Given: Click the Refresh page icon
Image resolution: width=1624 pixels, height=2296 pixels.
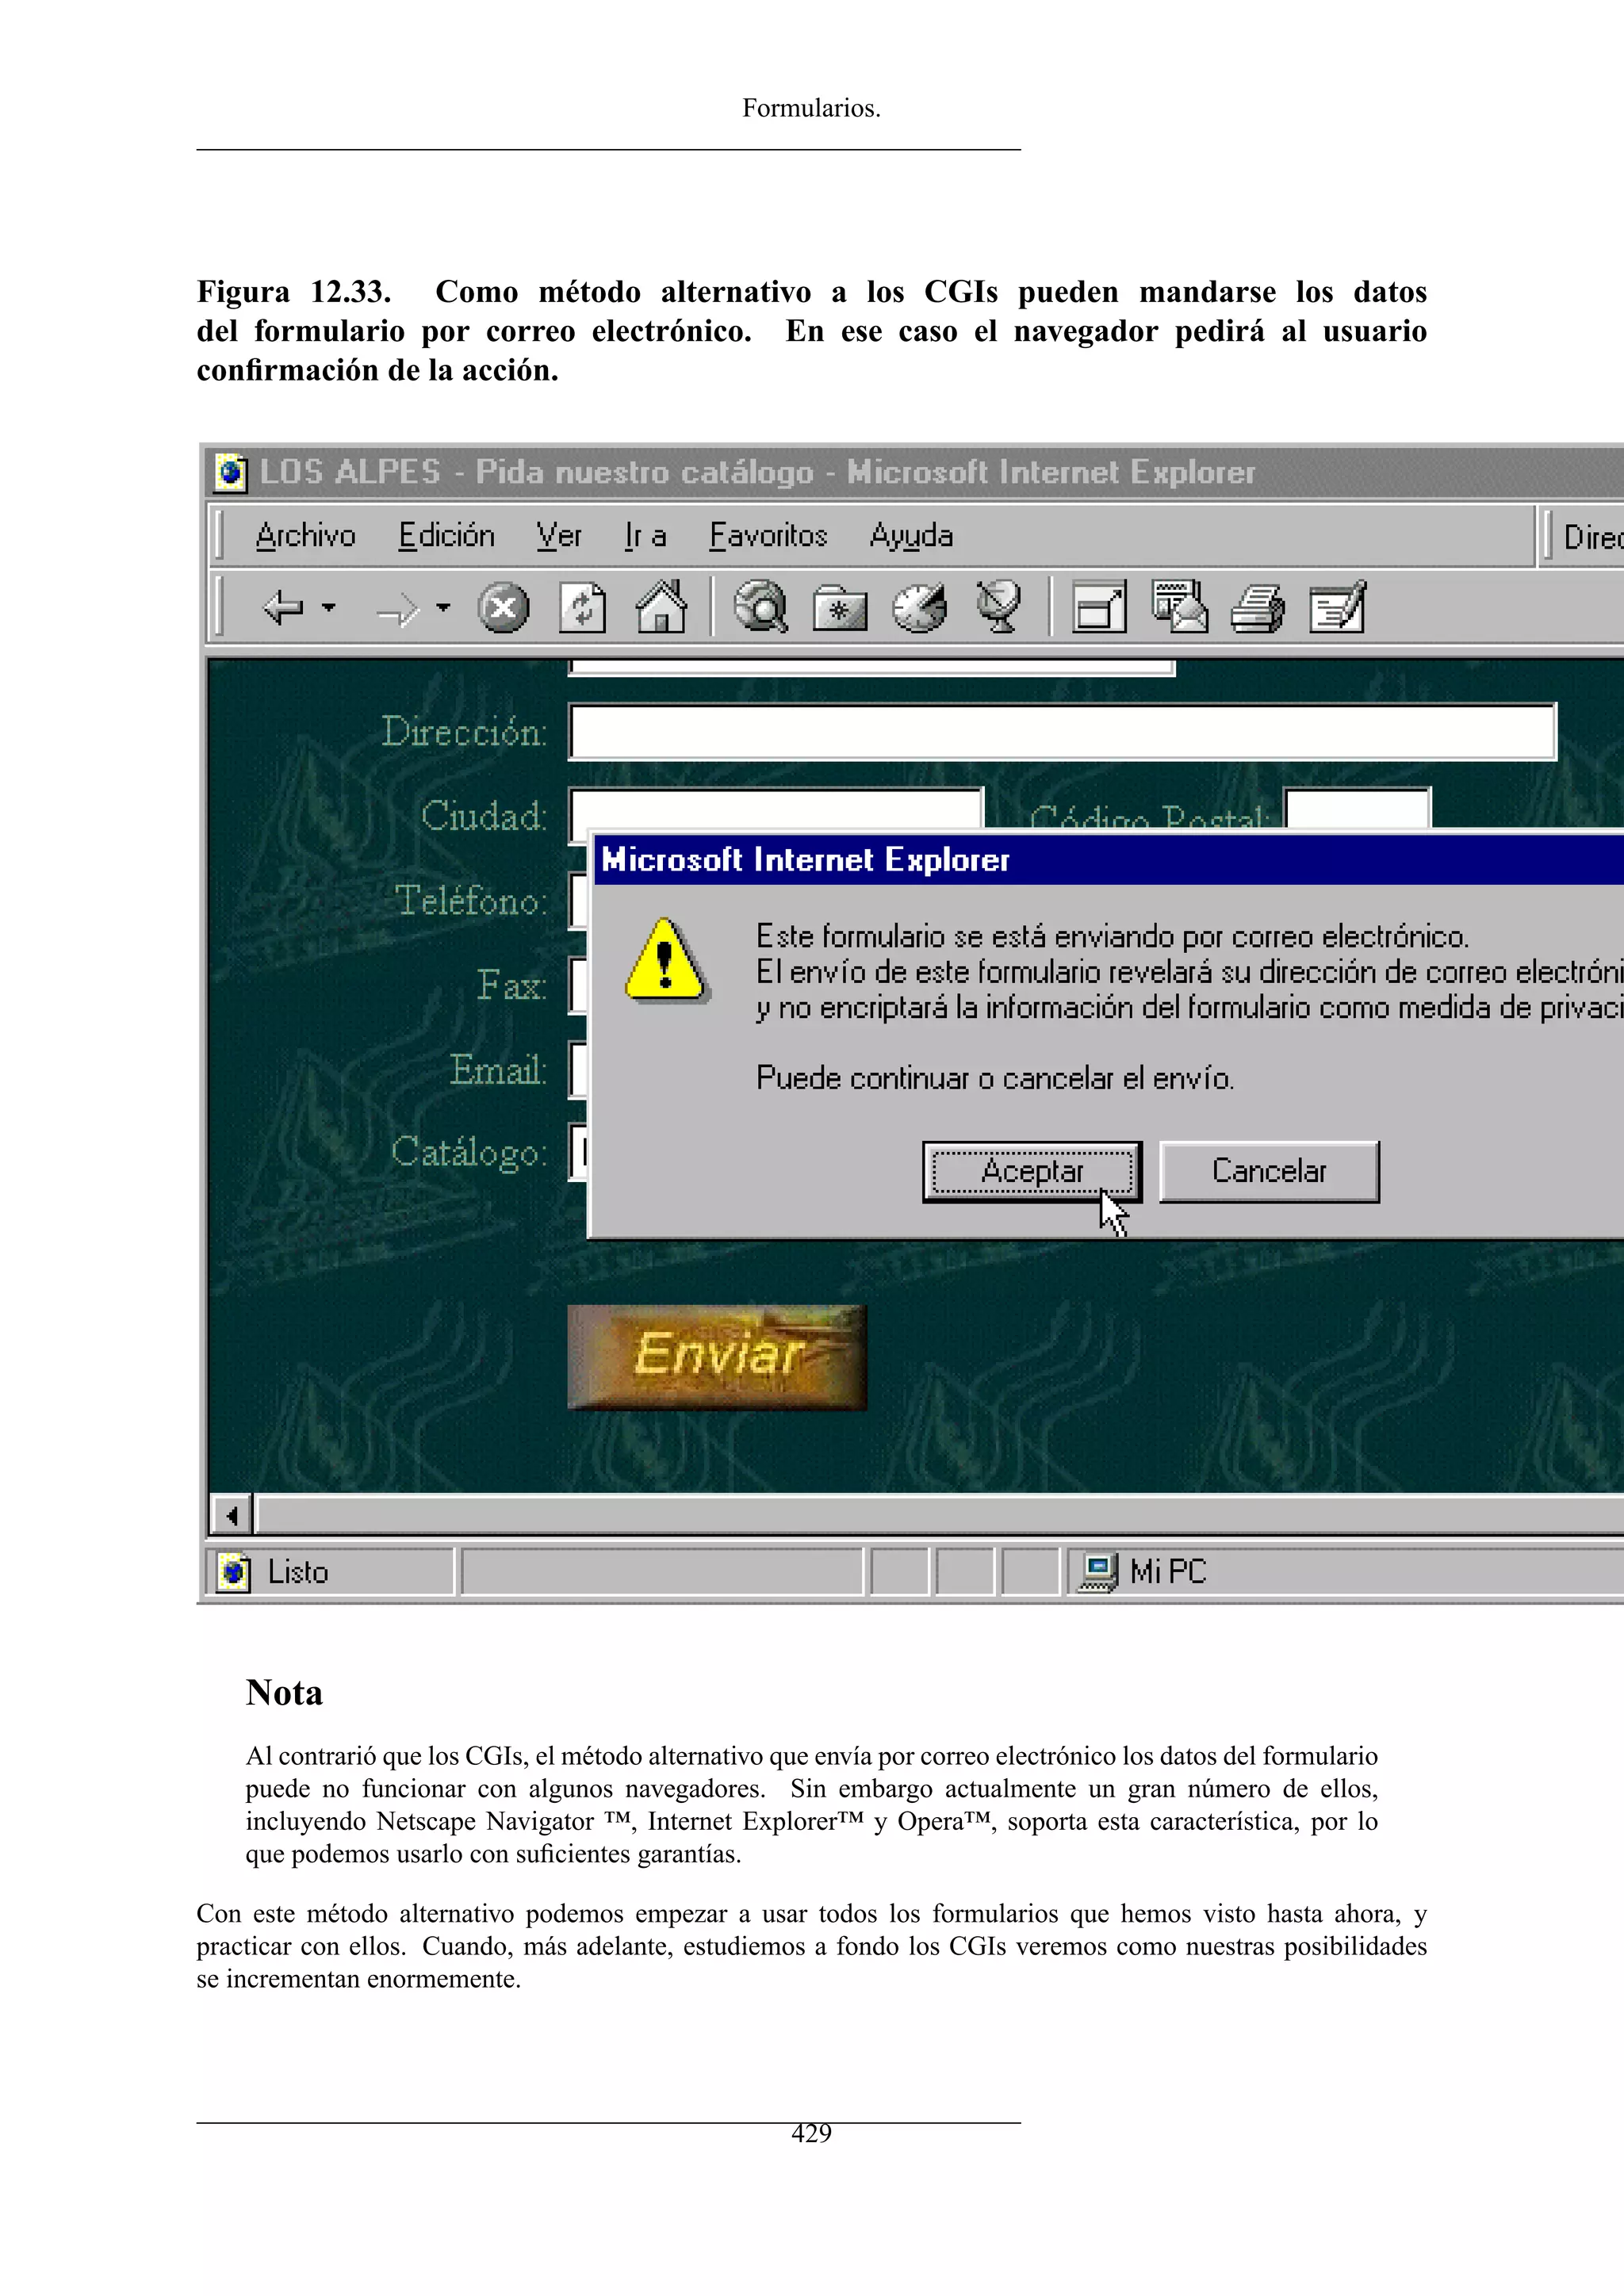Looking at the screenshot, I should (x=582, y=607).
